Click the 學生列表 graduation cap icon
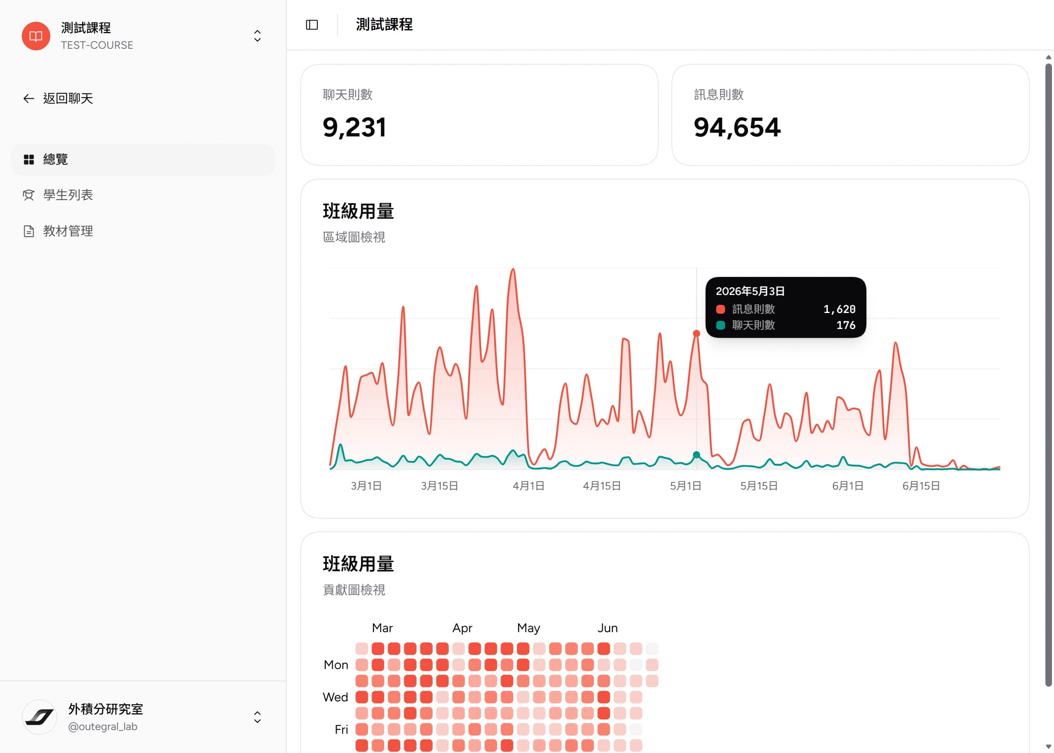The height and width of the screenshot is (753, 1054). [29, 195]
